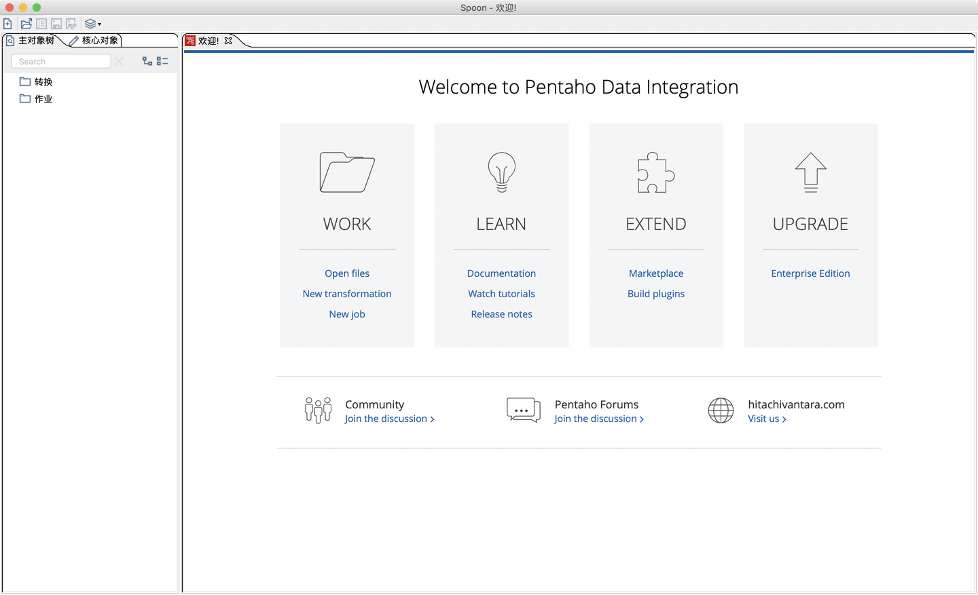
Task: Switch to the 核心对象 tab
Action: 99,41
